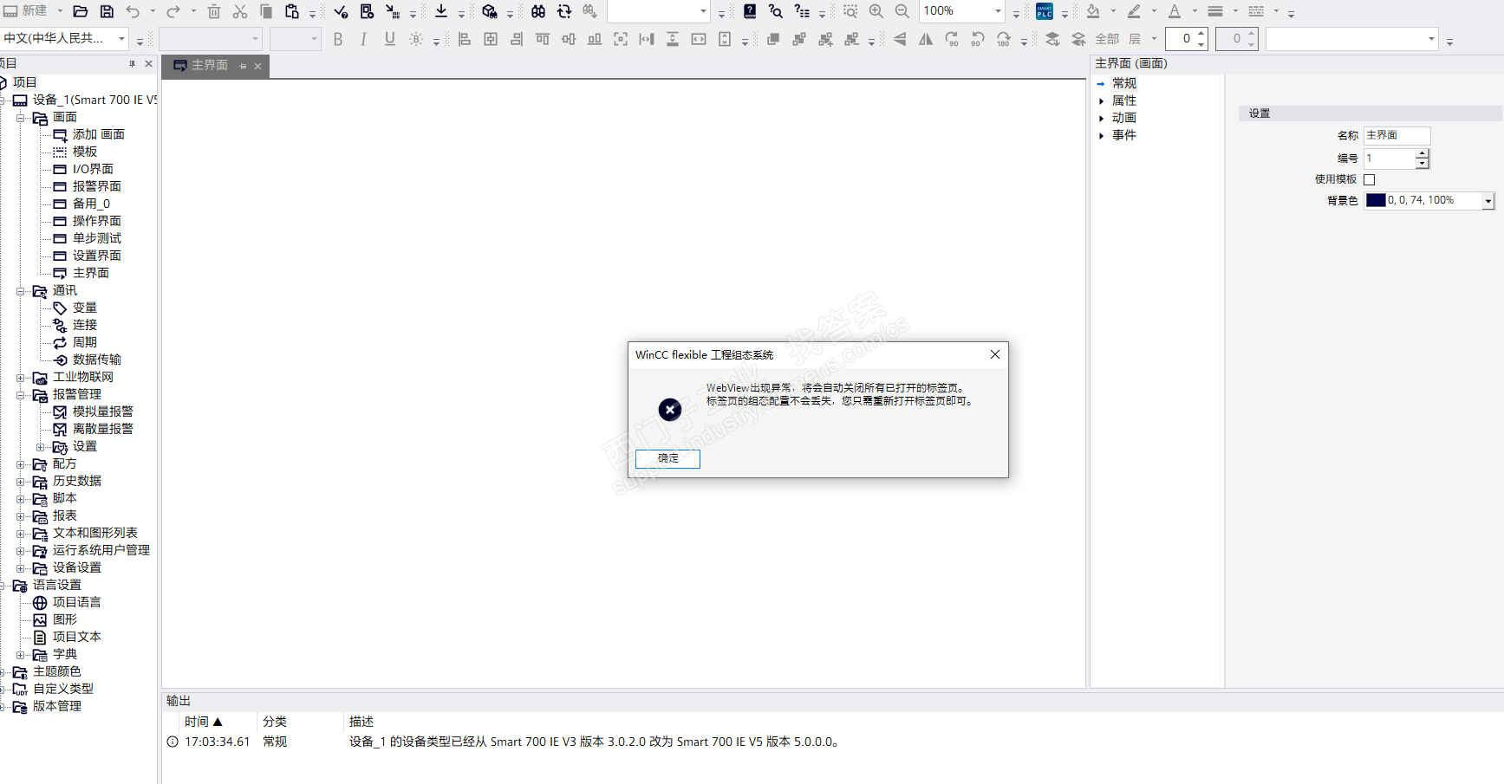The image size is (1504, 784).
Task: Click the error icon in the dialog
Action: click(670, 410)
